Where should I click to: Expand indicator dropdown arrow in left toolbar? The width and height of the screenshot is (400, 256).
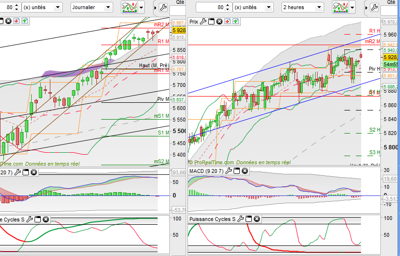tap(141, 8)
